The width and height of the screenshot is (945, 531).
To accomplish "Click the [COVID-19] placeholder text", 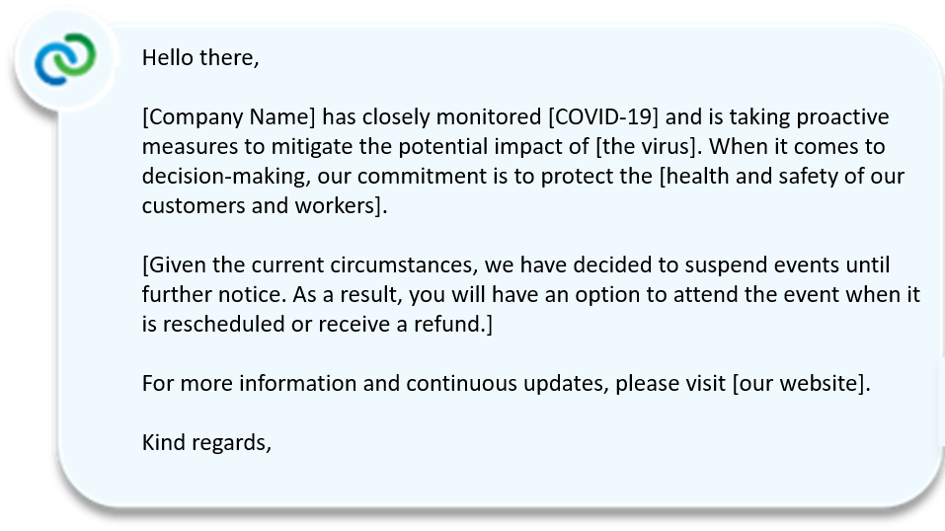I will click(x=603, y=116).
